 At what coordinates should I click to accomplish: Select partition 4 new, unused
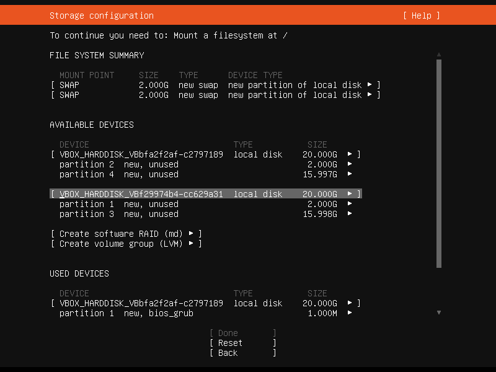(206, 174)
